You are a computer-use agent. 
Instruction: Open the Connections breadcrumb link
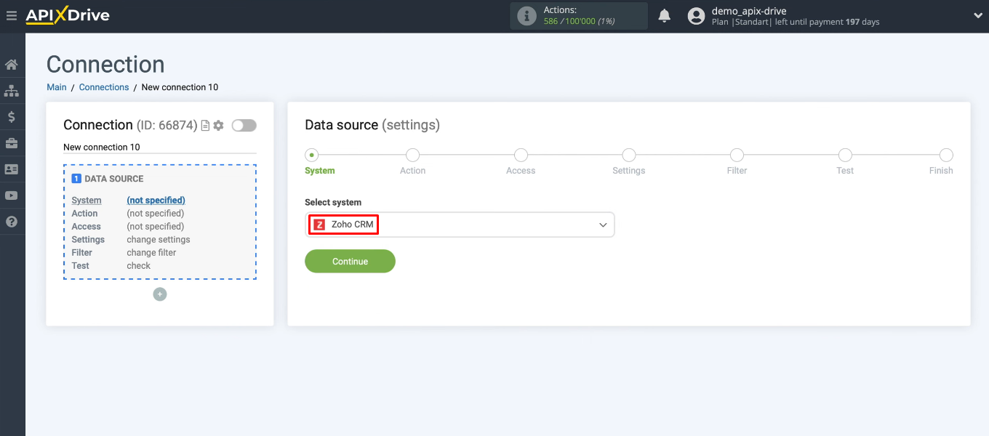coord(103,86)
